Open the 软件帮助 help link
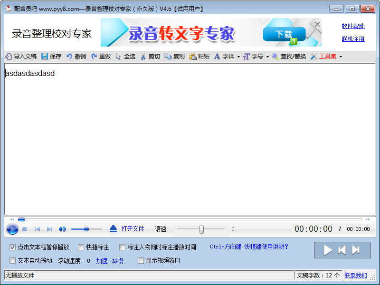 pyautogui.click(x=353, y=26)
